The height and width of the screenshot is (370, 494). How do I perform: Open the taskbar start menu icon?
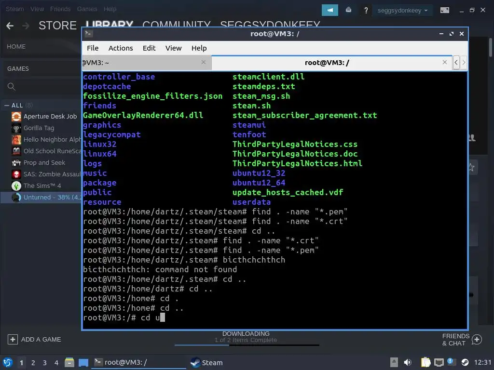click(x=7, y=363)
